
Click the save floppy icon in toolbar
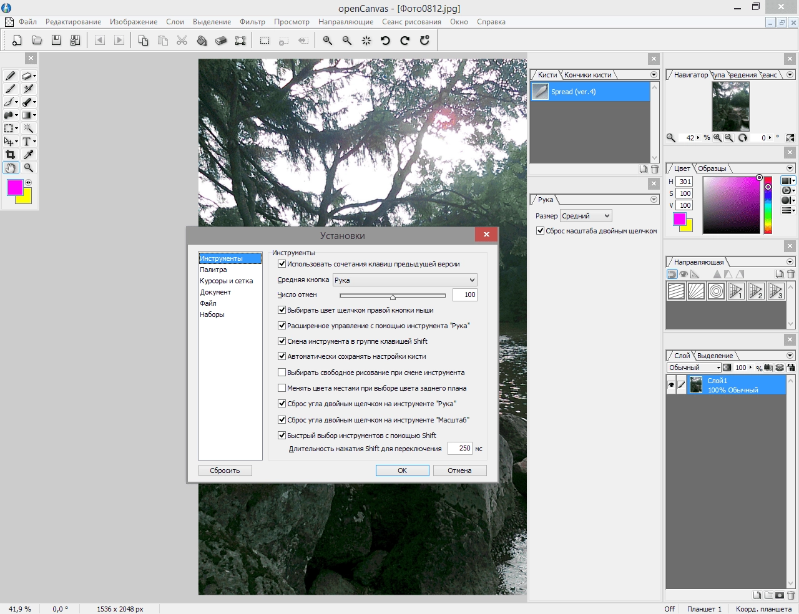pos(56,41)
